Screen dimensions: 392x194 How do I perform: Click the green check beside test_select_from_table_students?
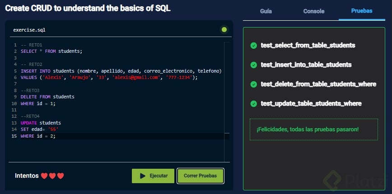point(254,46)
